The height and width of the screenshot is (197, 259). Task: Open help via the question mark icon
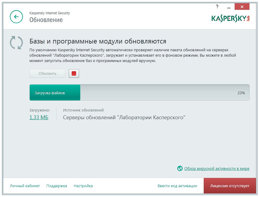click(217, 7)
